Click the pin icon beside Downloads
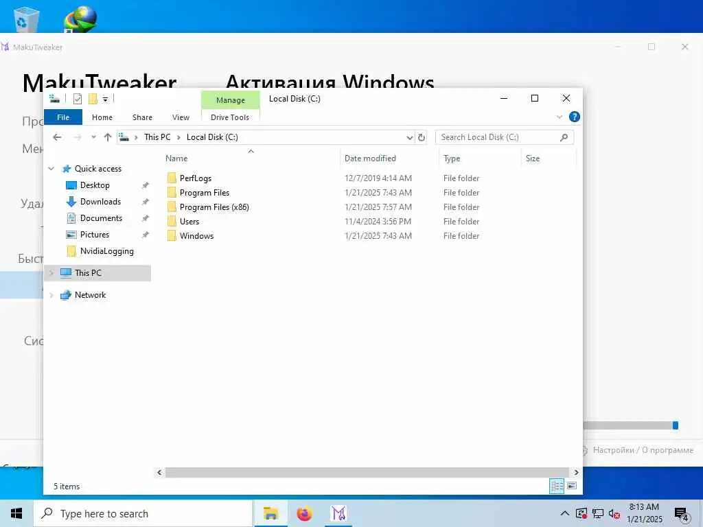Screen dimensions: 703x527 (146, 202)
